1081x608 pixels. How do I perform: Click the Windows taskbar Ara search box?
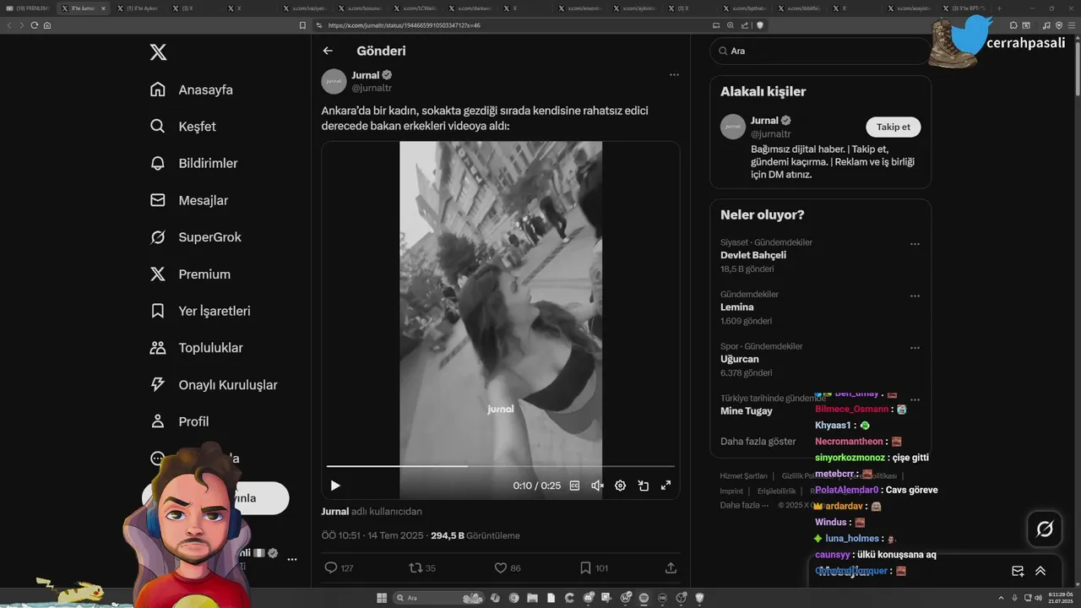(438, 598)
